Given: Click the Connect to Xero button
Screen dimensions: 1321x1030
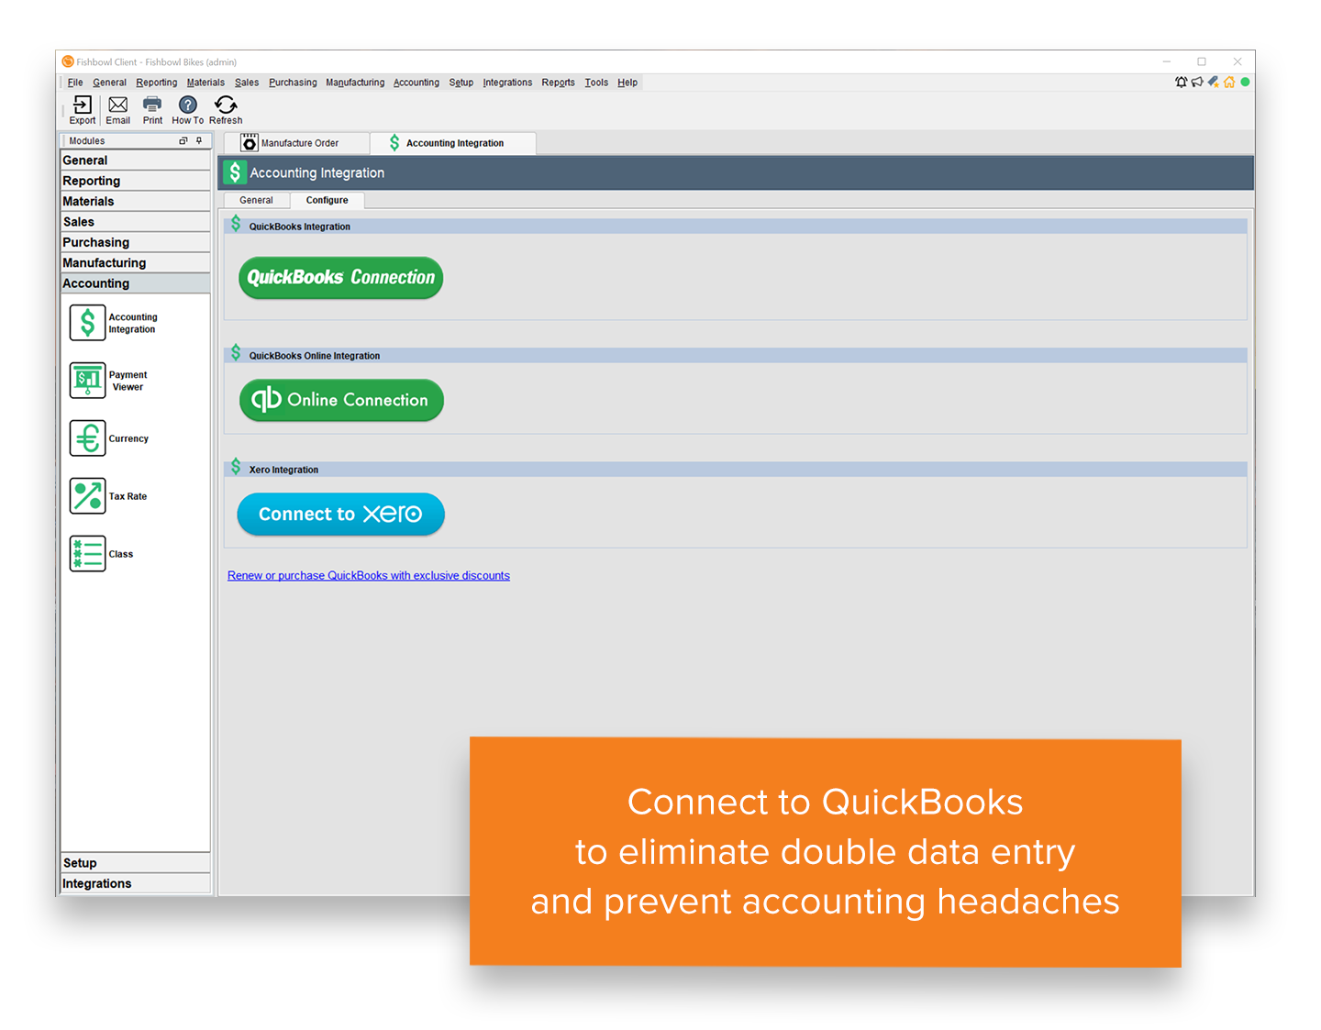Looking at the screenshot, I should [340, 515].
